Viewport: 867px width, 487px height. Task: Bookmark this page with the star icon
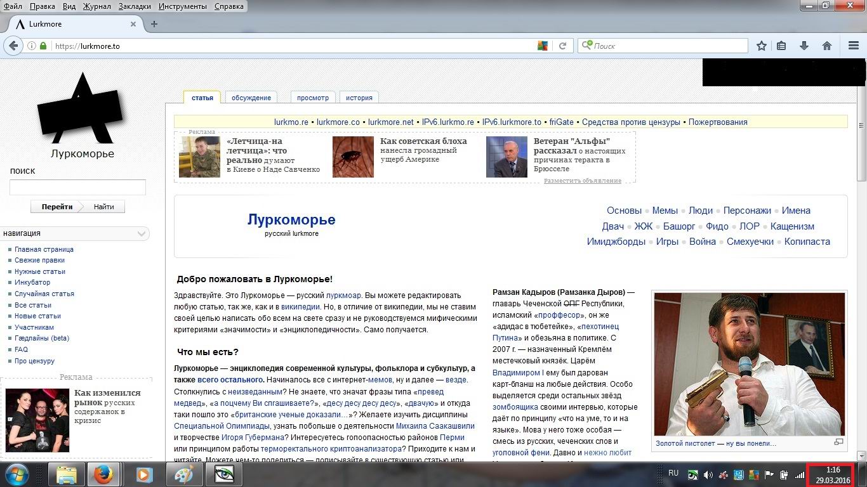pyautogui.click(x=762, y=46)
